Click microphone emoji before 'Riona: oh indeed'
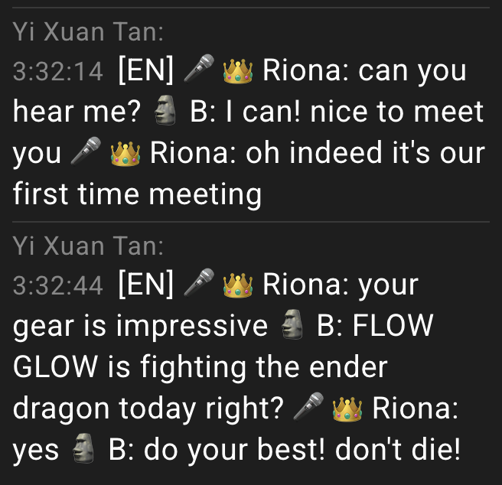This screenshot has width=502, height=485. click(x=86, y=151)
